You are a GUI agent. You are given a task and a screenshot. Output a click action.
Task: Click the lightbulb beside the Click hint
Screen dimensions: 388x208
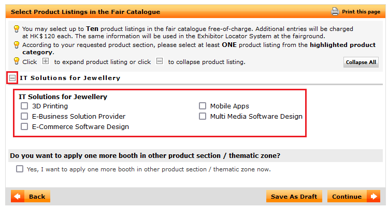[x=17, y=61]
